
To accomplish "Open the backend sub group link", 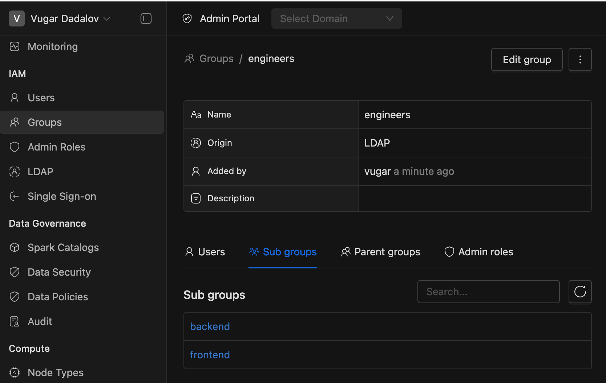I will coord(210,326).
